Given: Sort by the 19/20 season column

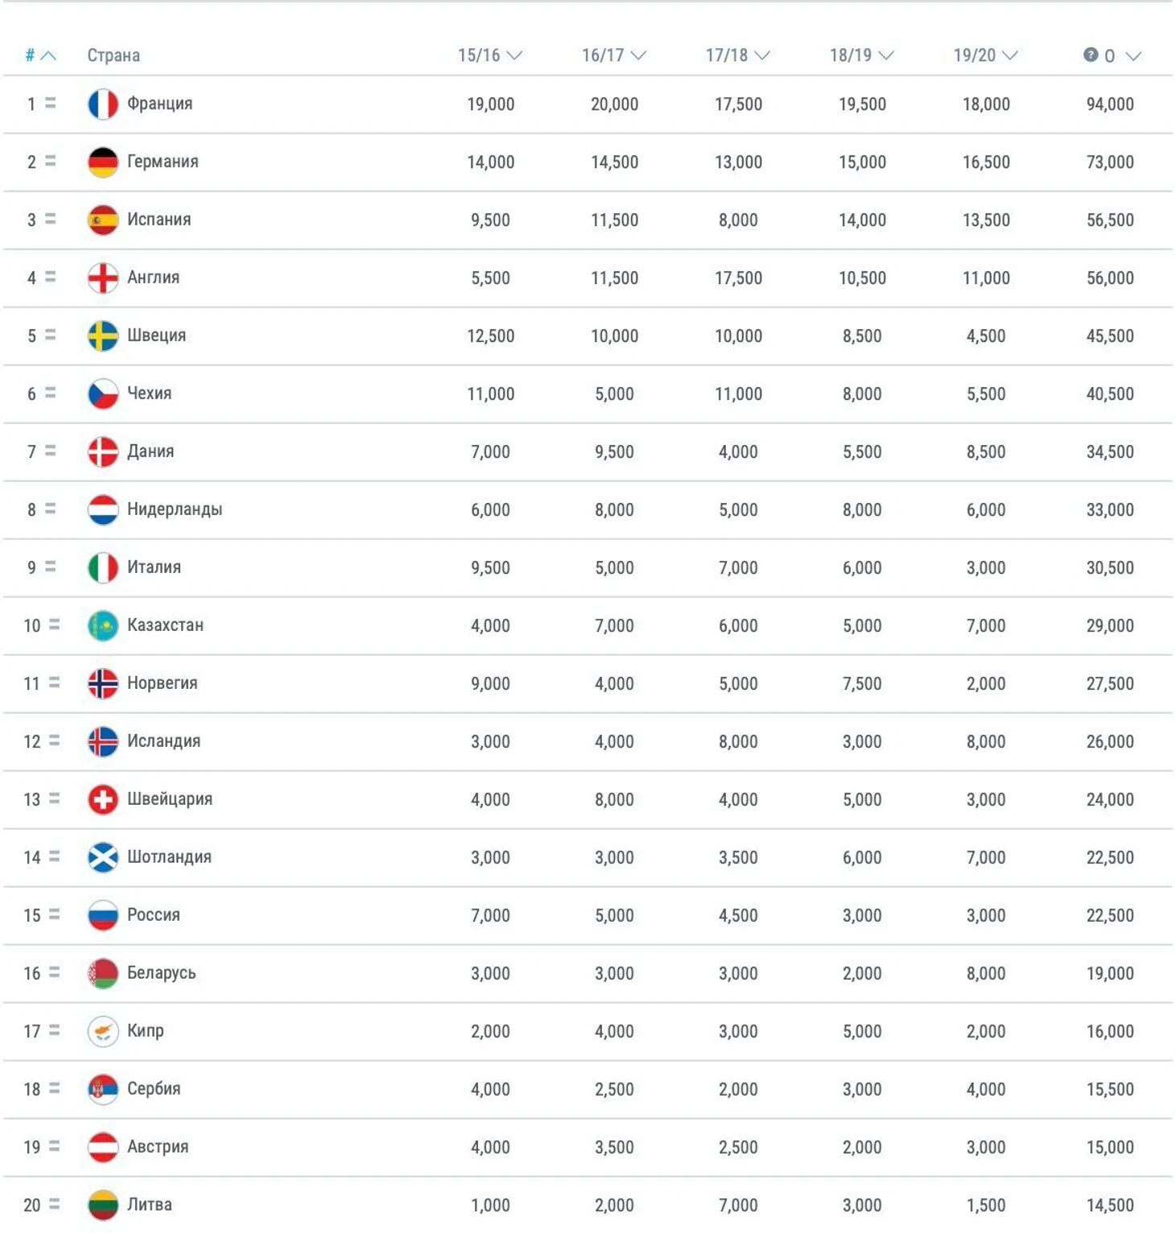Looking at the screenshot, I should click(x=986, y=56).
